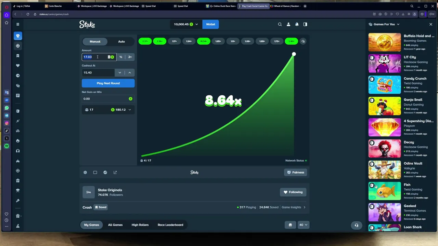Click the live support headset icon
This screenshot has width=438, height=246.
pos(356,225)
